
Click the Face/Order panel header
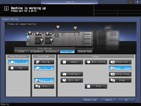[44, 57]
